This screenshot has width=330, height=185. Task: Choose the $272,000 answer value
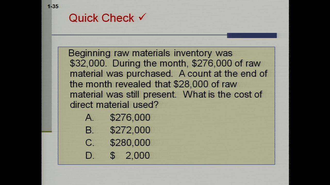click(130, 130)
